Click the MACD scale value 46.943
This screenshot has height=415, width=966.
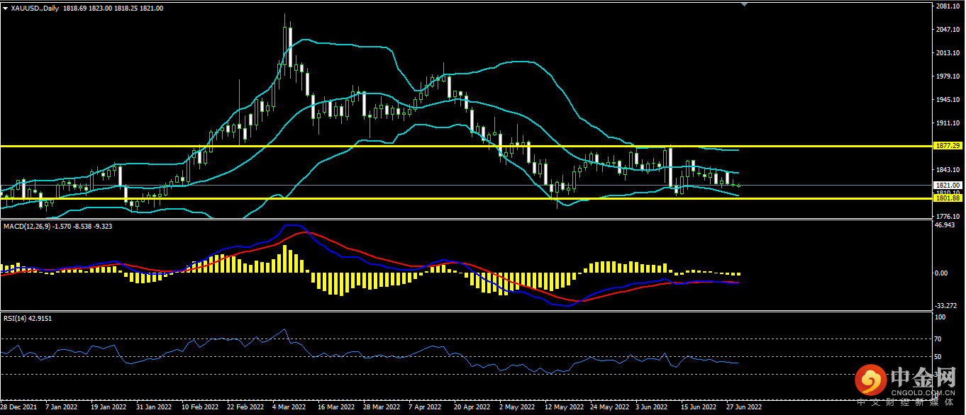click(x=945, y=225)
